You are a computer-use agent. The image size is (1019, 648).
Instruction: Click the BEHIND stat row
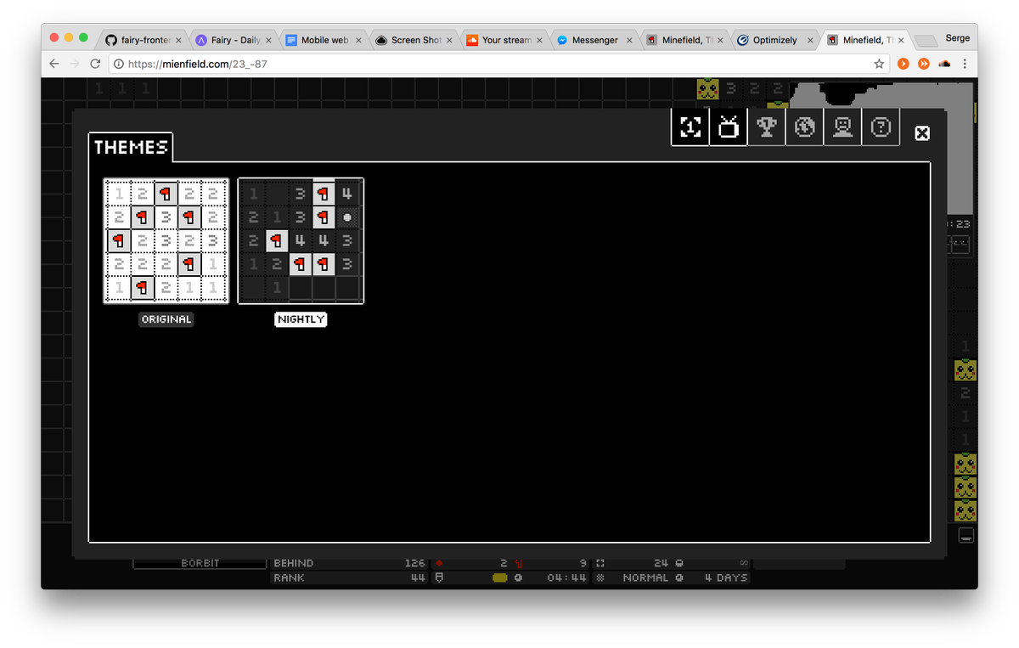pos(349,563)
